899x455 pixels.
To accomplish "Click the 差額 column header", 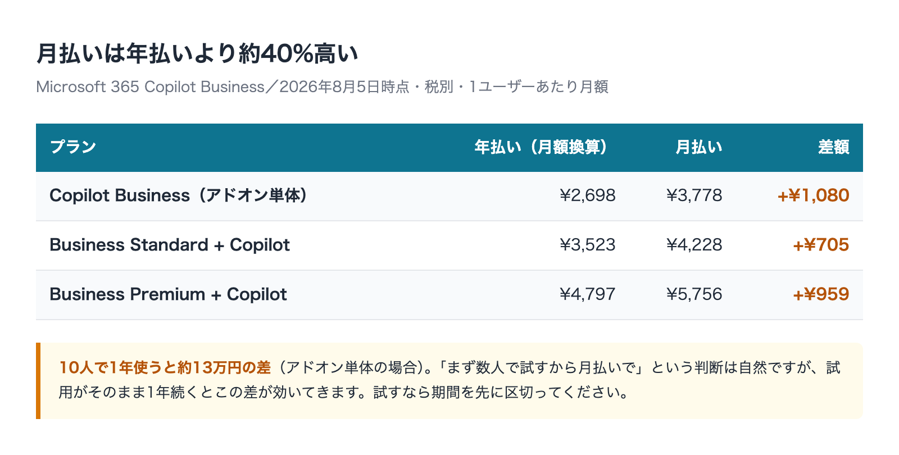I will point(833,147).
